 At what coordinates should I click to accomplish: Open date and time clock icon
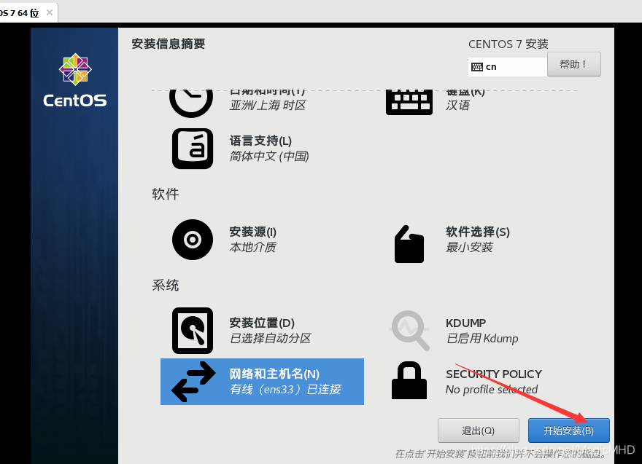point(191,103)
